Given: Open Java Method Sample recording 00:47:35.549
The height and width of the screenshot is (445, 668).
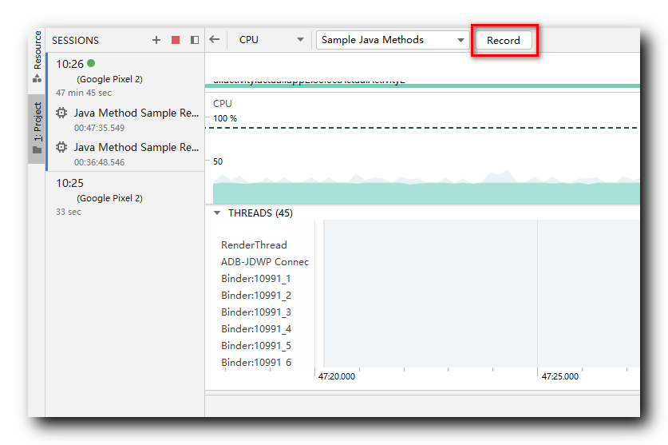Looking at the screenshot, I should 125,120.
